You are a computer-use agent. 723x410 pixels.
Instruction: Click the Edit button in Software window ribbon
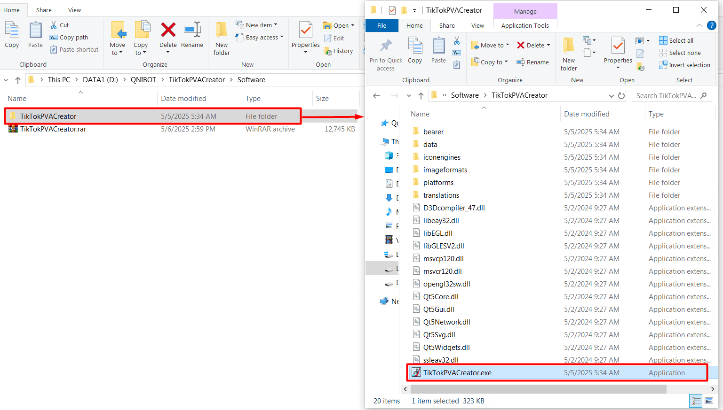click(x=334, y=38)
